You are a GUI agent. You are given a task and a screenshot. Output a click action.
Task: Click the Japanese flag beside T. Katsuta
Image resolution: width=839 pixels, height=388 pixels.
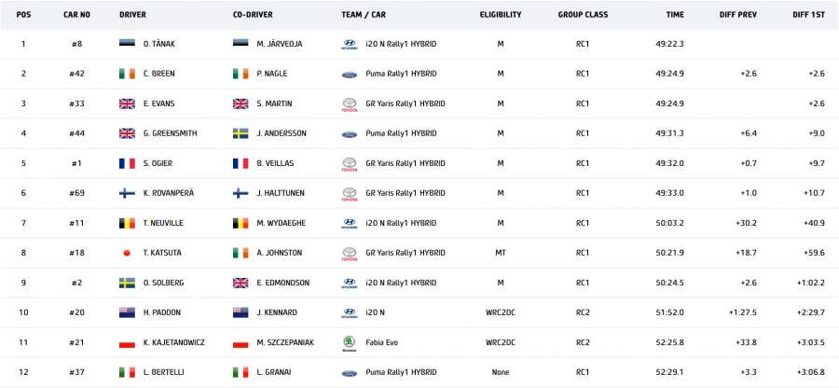tap(128, 253)
